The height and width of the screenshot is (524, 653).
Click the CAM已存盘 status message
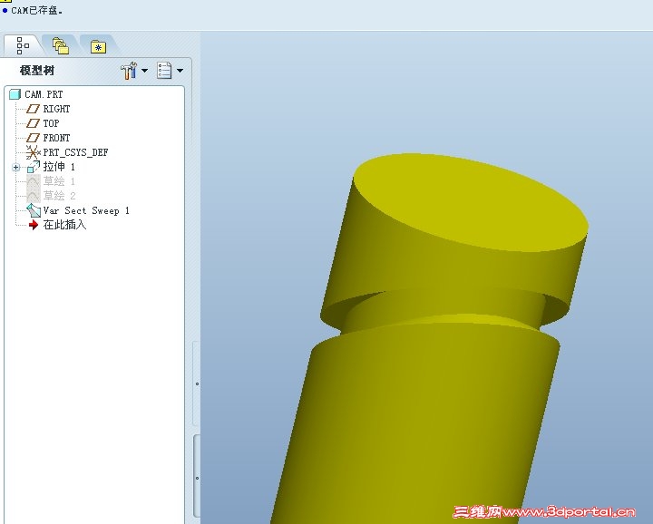[36, 10]
